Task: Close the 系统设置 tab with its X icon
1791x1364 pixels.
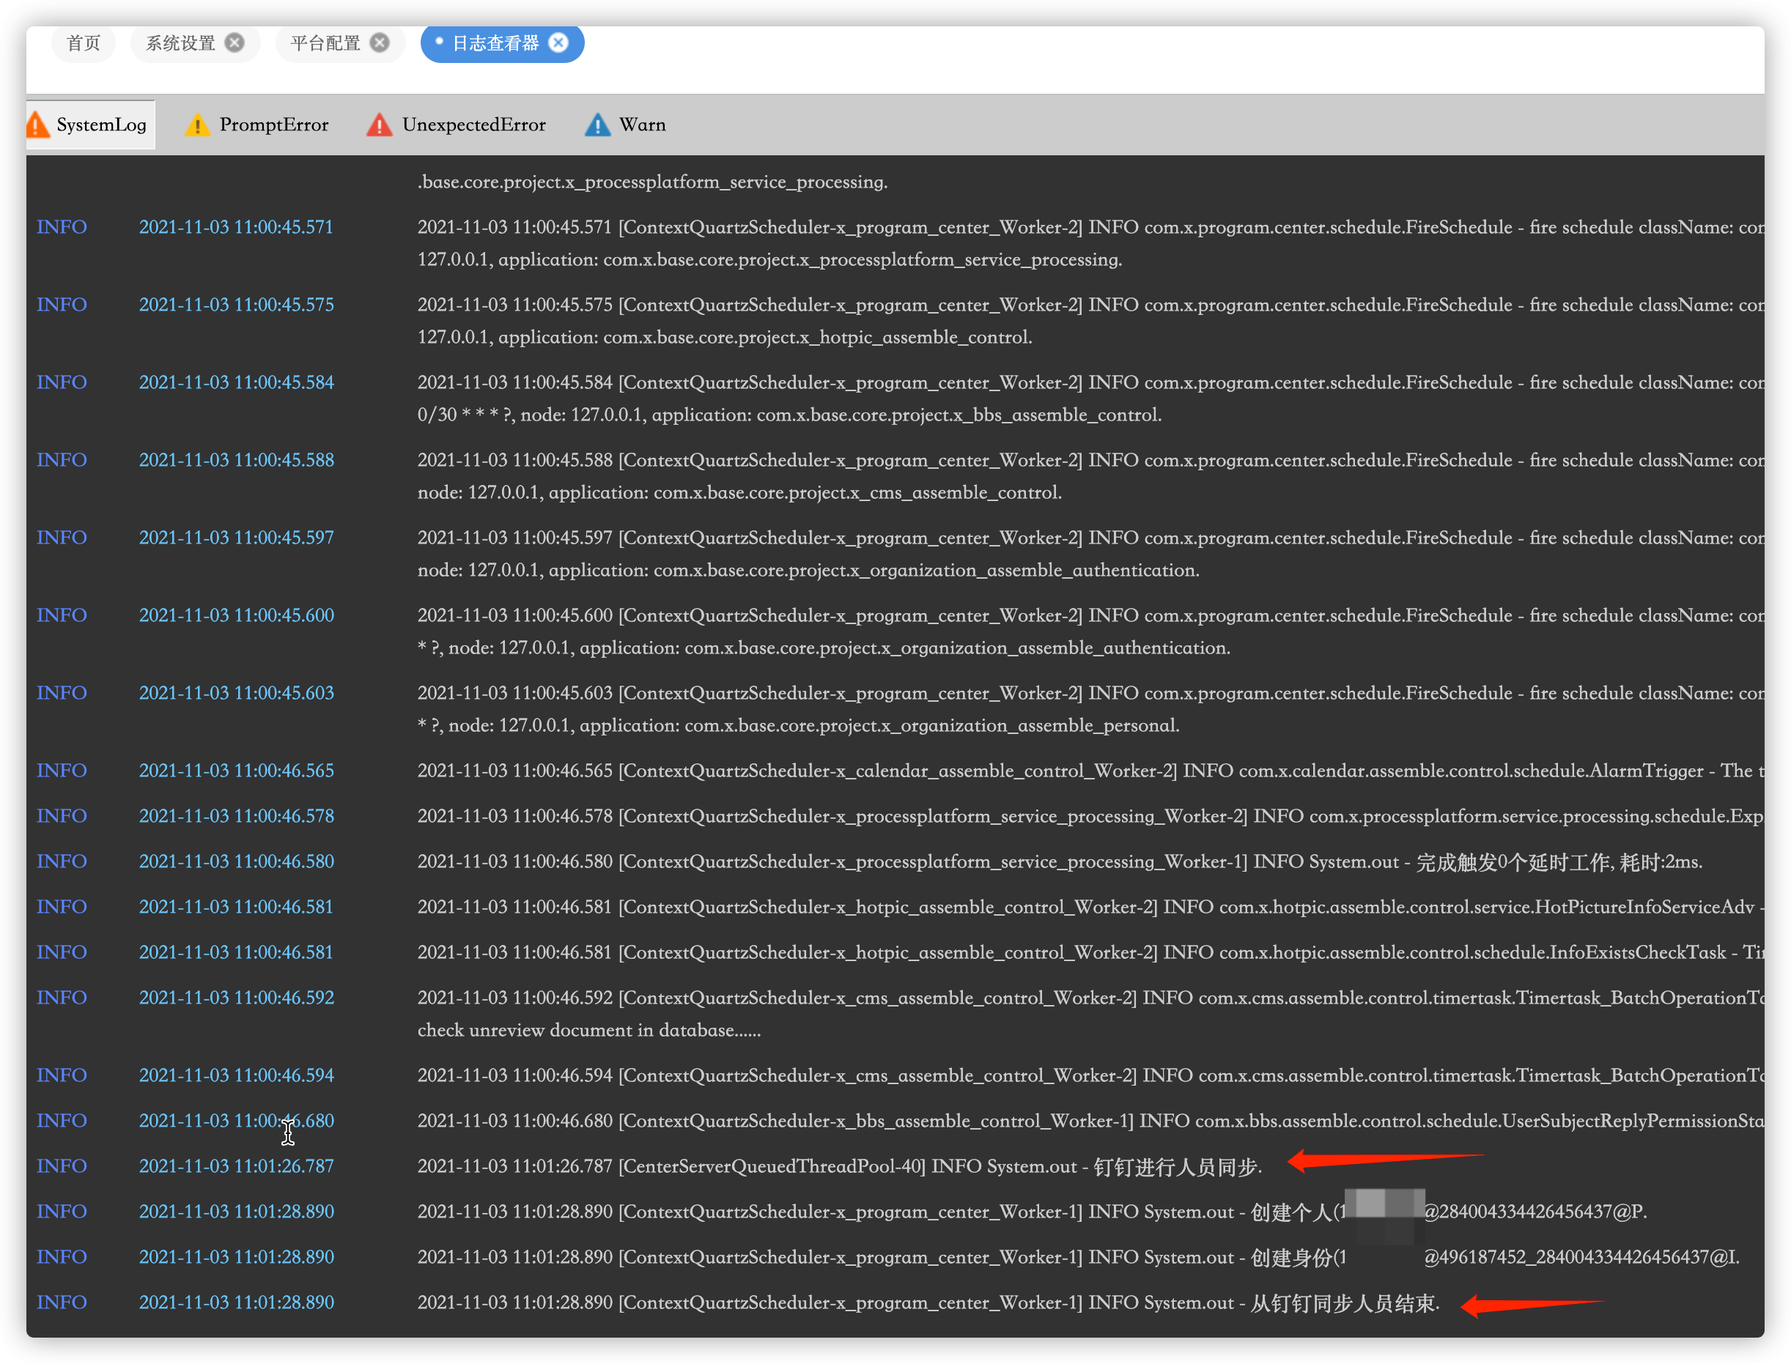Action: 235,43
